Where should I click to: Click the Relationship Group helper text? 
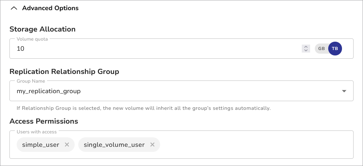coord(143,108)
